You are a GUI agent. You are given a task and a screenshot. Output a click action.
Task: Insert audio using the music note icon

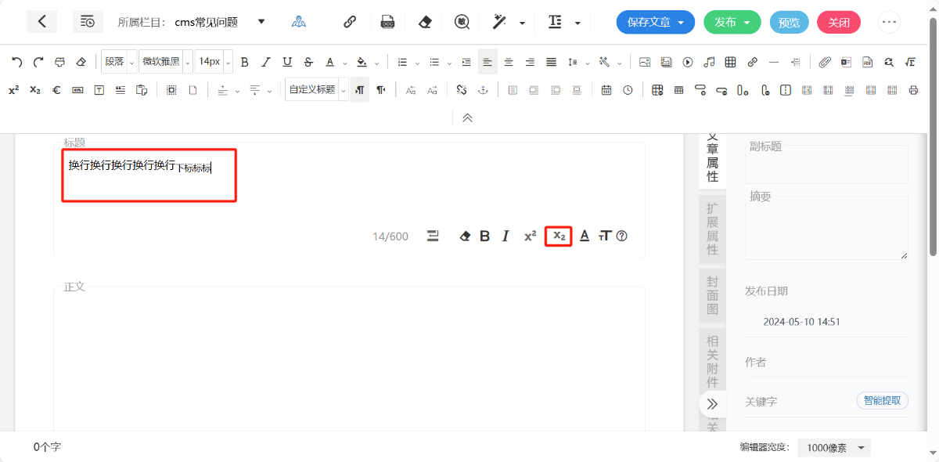coord(709,62)
